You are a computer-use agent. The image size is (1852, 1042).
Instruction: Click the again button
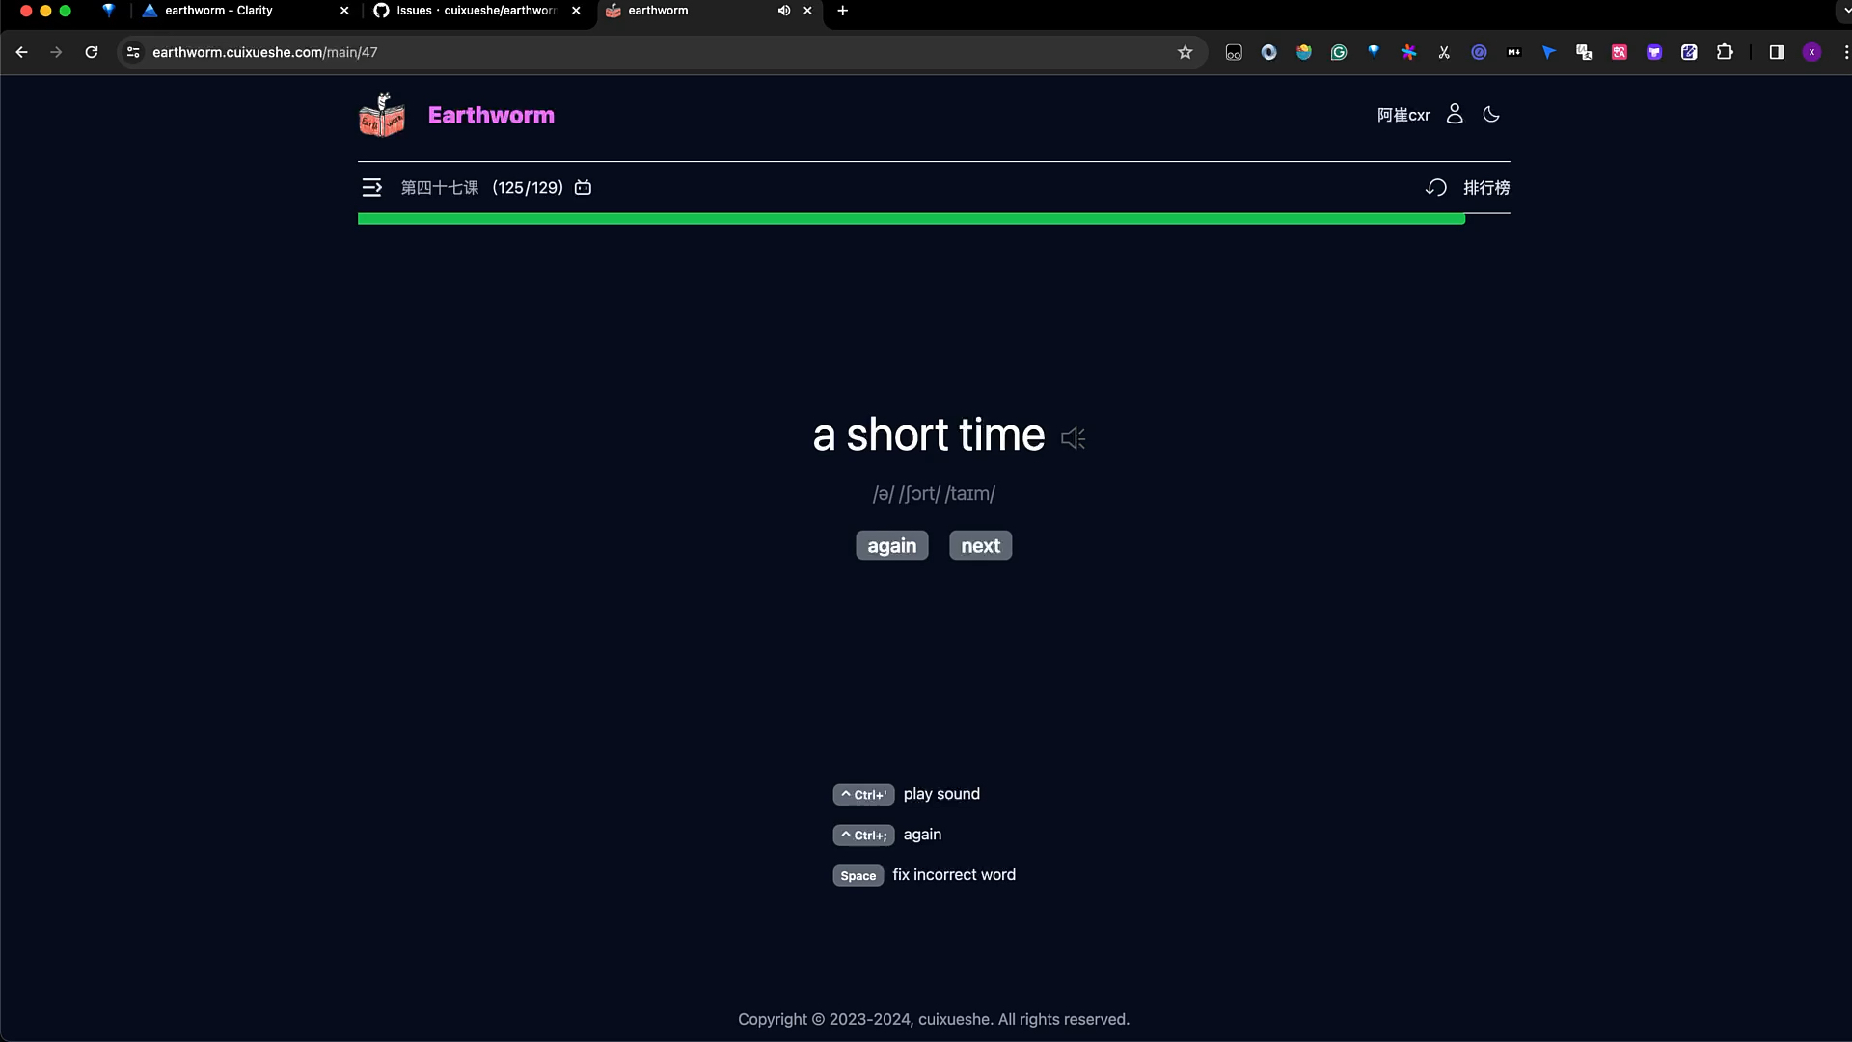[891, 545]
